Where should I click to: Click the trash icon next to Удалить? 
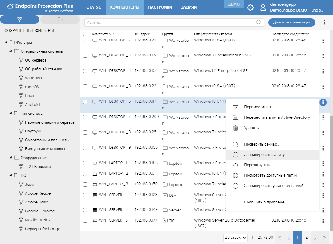235,128
